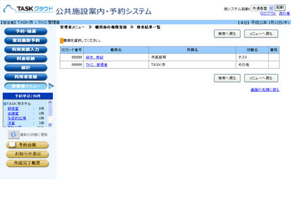Open the 統計 menu
The image size is (291, 218).
pos(26,68)
